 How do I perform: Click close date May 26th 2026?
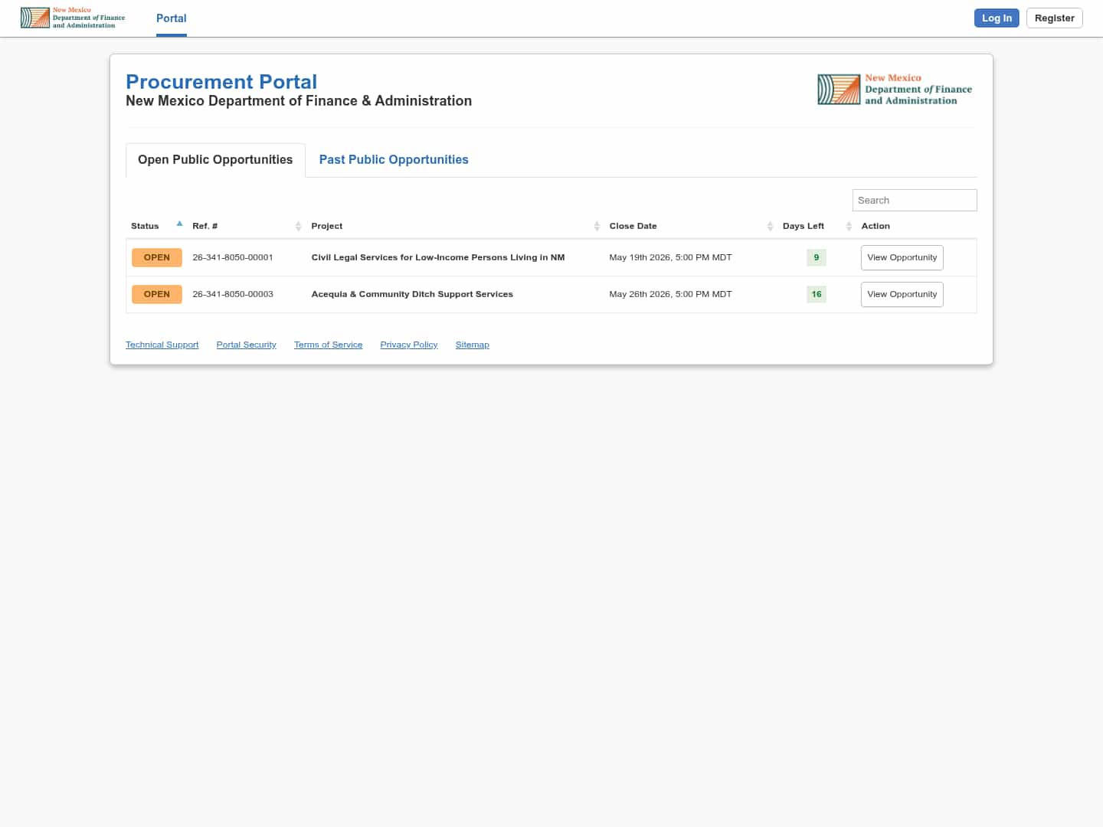tap(670, 295)
